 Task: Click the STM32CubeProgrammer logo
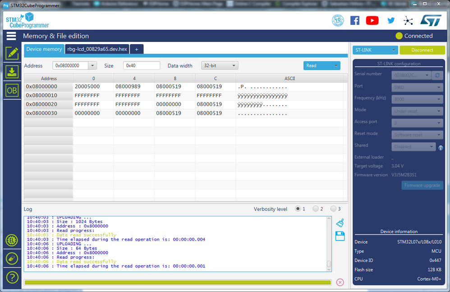[27, 20]
